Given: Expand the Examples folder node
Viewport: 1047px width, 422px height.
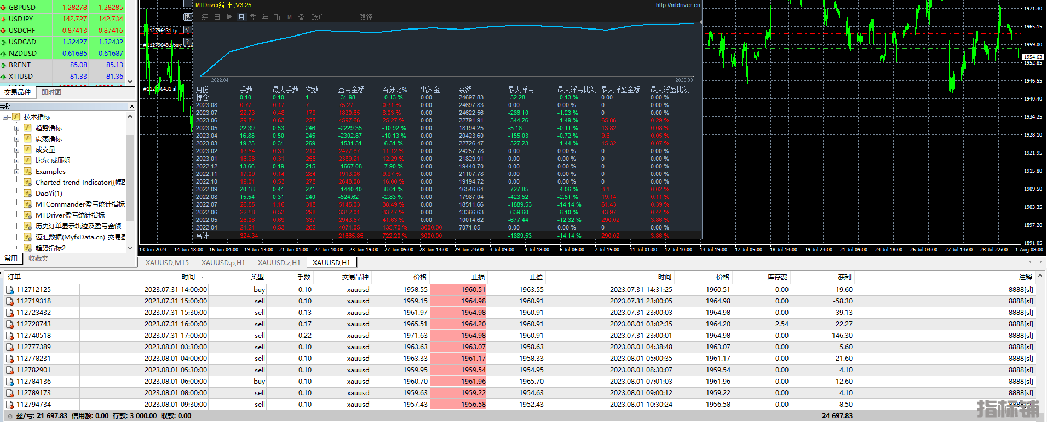Looking at the screenshot, I should click(x=16, y=172).
